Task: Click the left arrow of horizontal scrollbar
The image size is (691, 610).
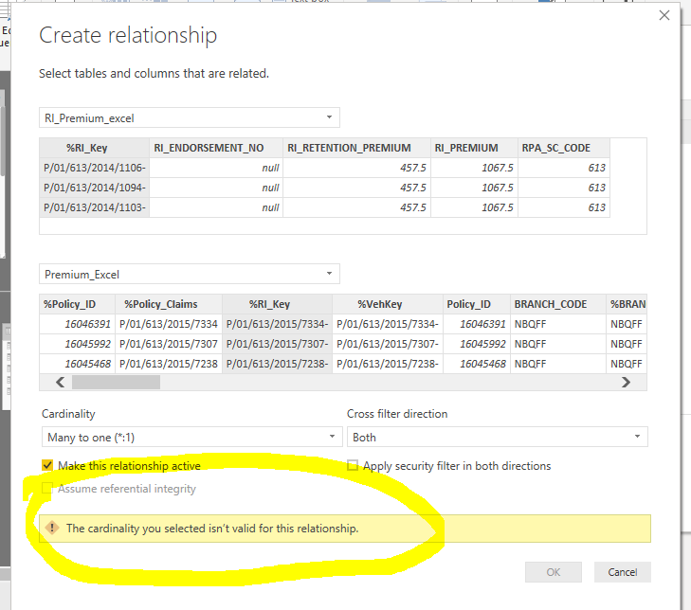Action: click(x=61, y=383)
